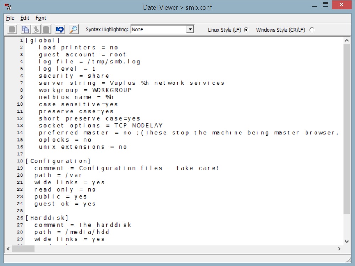
Task: Open the Edit menu
Action: [x=25, y=18]
